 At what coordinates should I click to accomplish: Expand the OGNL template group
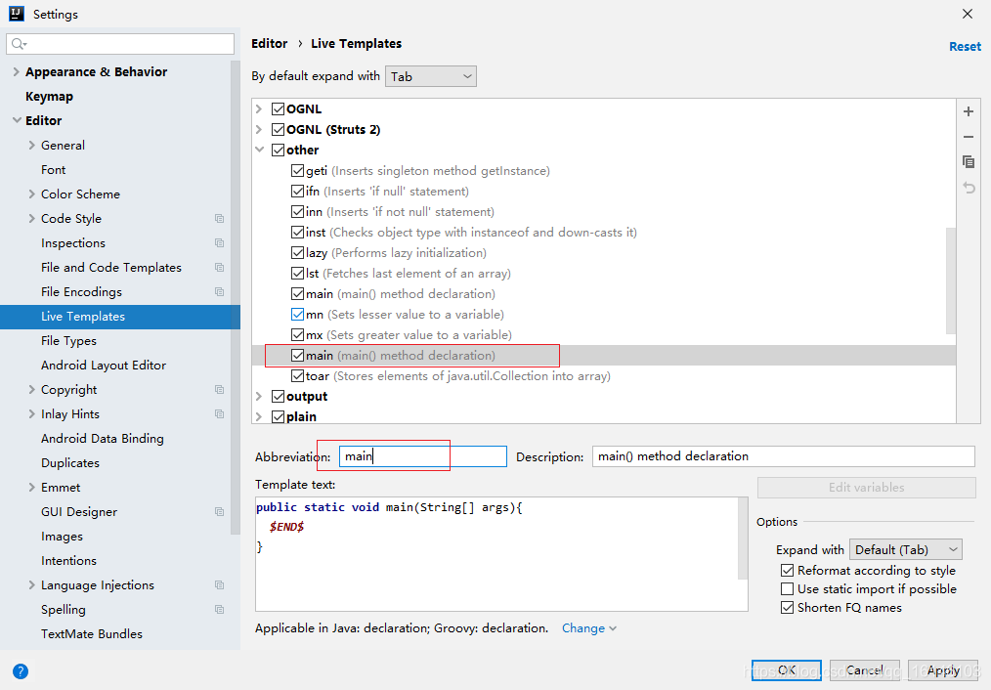(x=259, y=108)
